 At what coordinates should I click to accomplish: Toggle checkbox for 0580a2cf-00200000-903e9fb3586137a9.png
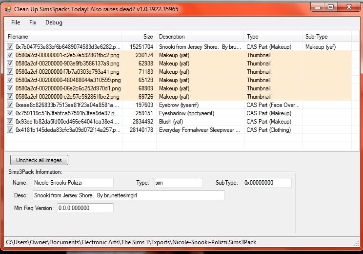tap(10, 63)
